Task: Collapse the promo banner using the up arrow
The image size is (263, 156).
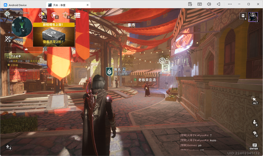Action: pyautogui.click(x=54, y=21)
